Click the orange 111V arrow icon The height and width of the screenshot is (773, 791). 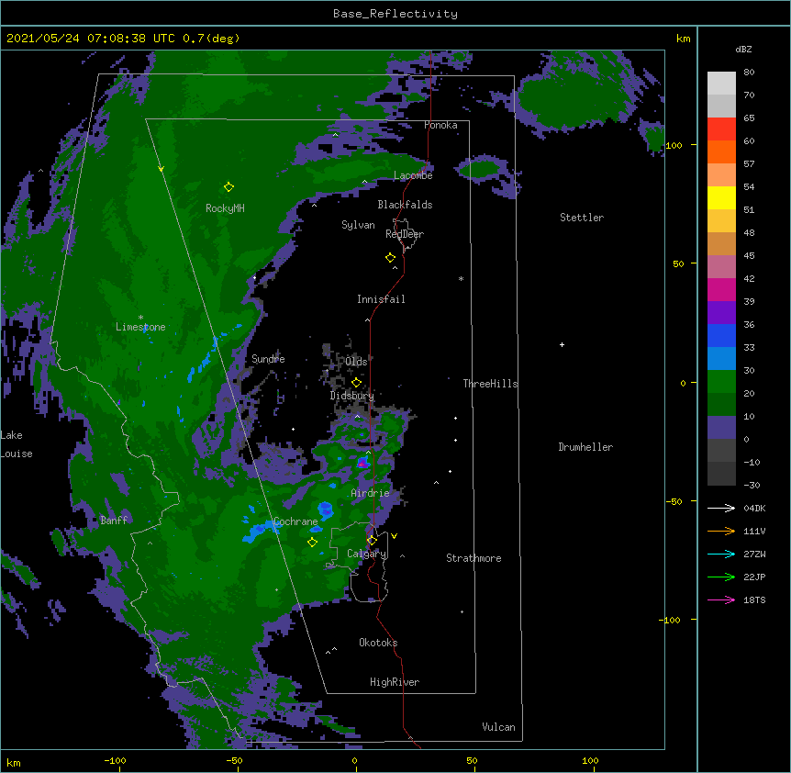pyautogui.click(x=721, y=531)
